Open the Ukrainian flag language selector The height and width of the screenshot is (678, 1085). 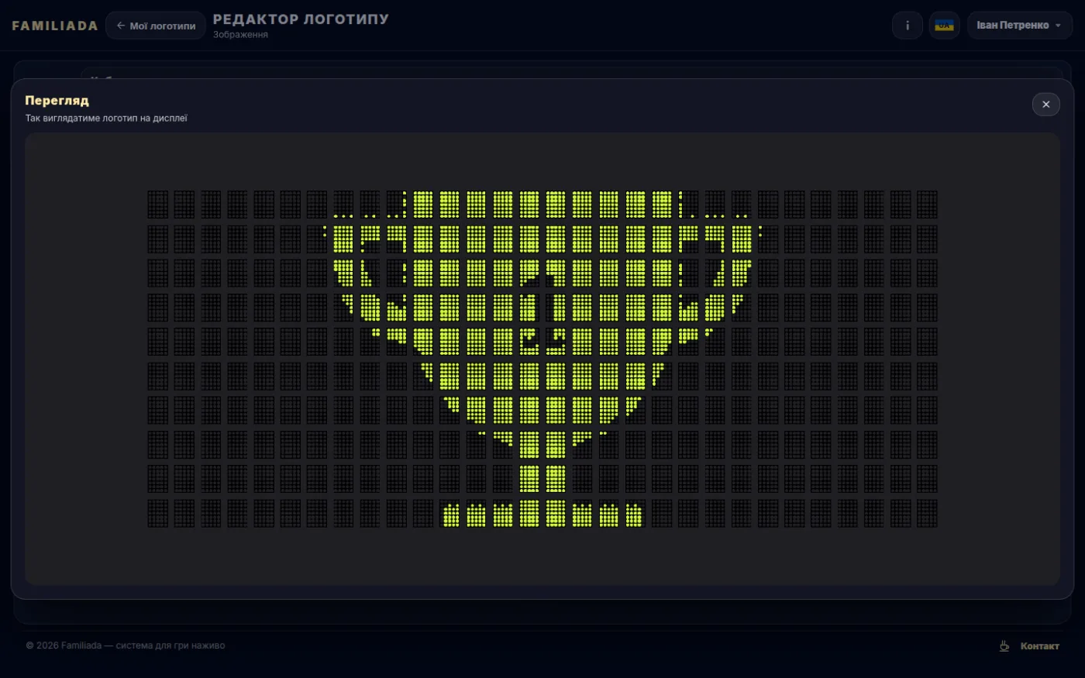point(944,26)
